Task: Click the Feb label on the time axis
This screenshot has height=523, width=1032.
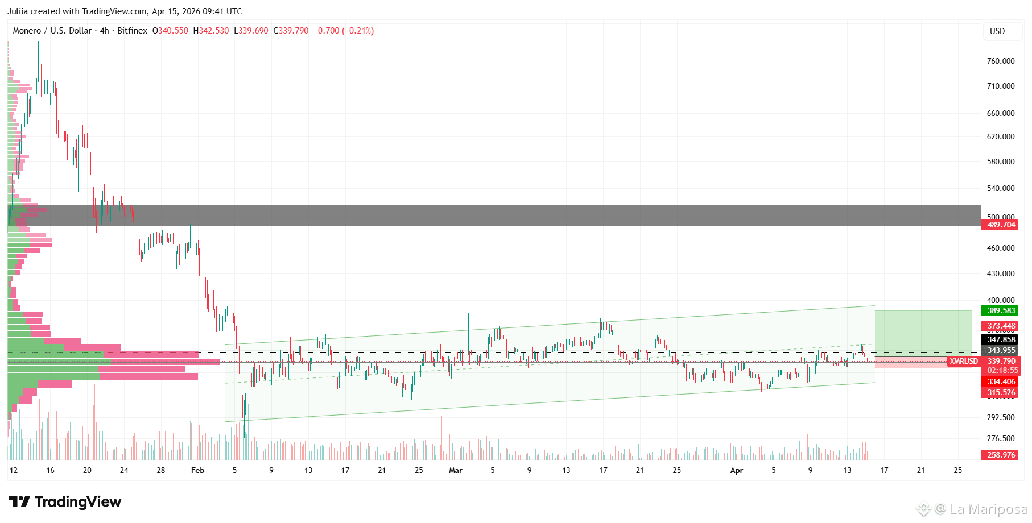Action: (x=197, y=470)
